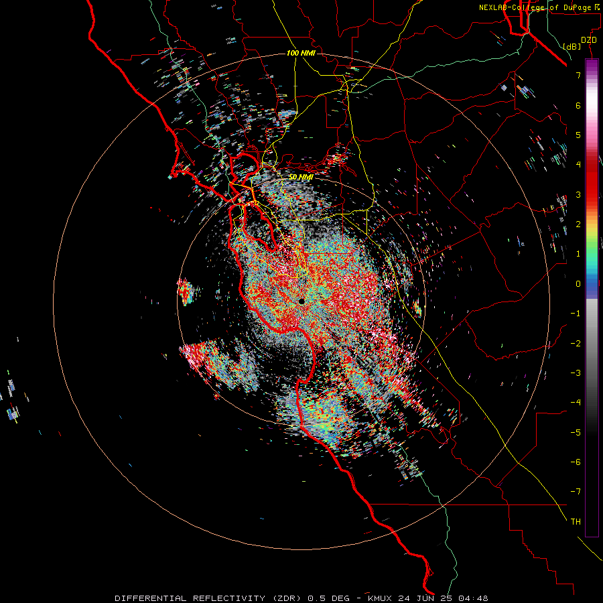
Task: Click the -4 value on color scale
Action: point(576,403)
